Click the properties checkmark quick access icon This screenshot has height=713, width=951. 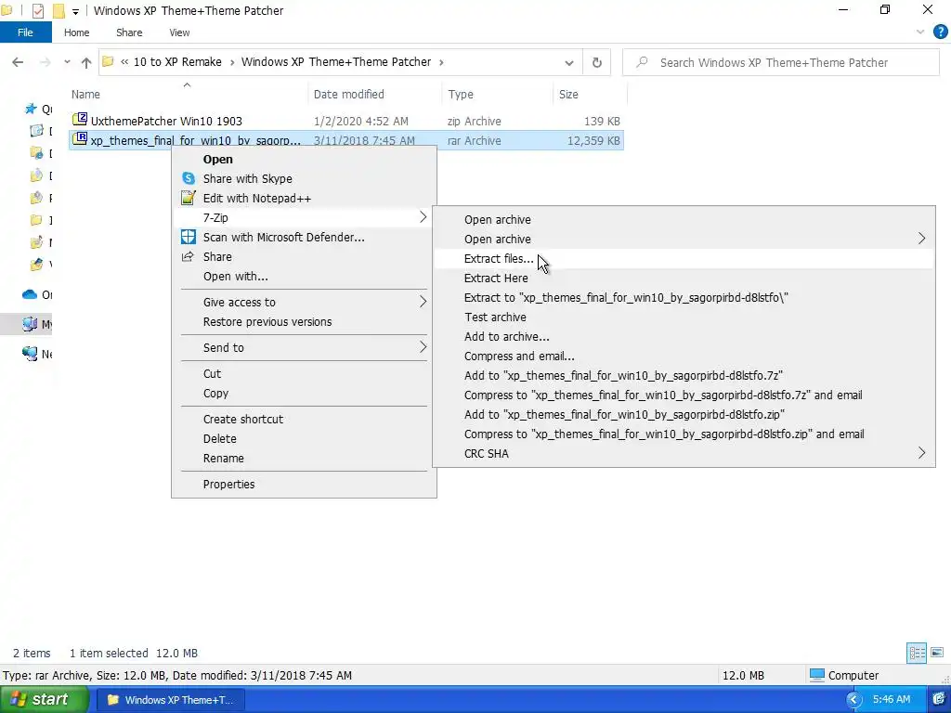tap(37, 11)
